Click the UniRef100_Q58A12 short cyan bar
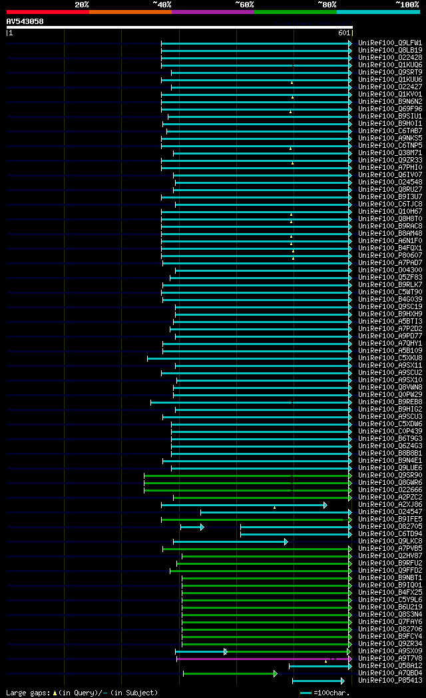The image size is (426, 698). pos(320,667)
